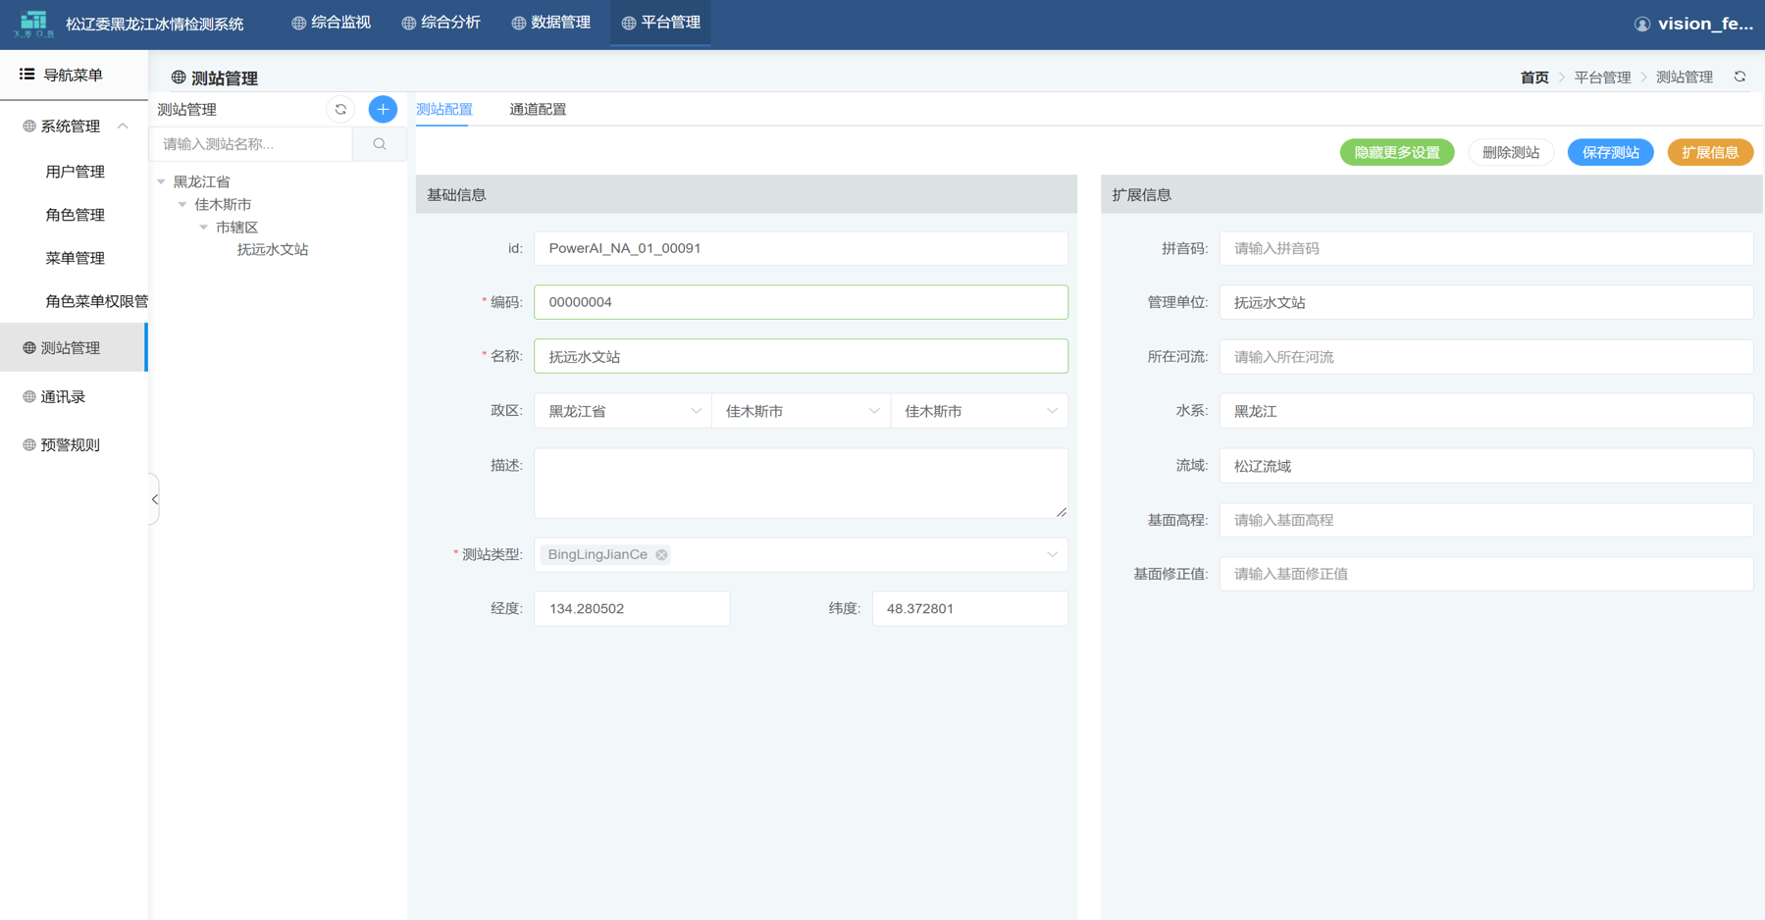Image resolution: width=1765 pixels, height=920 pixels.
Task: Click the 所在河流 input field
Action: [x=1485, y=357]
